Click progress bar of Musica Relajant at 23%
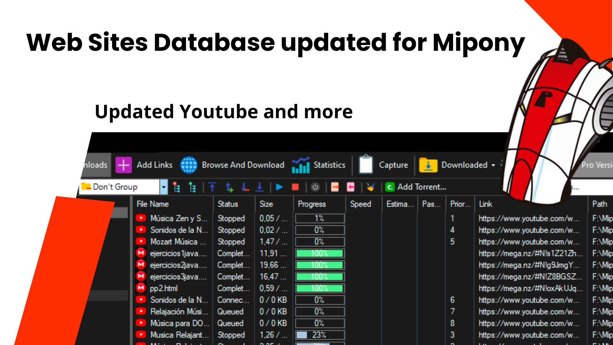Image resolution: width=613 pixels, height=345 pixels. pyautogui.click(x=319, y=335)
